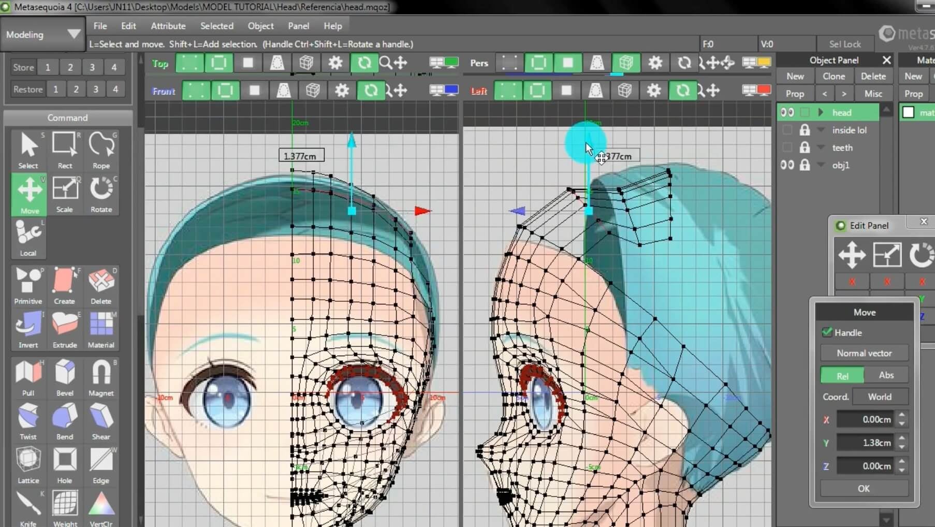Select the Hole tool

tap(65, 465)
